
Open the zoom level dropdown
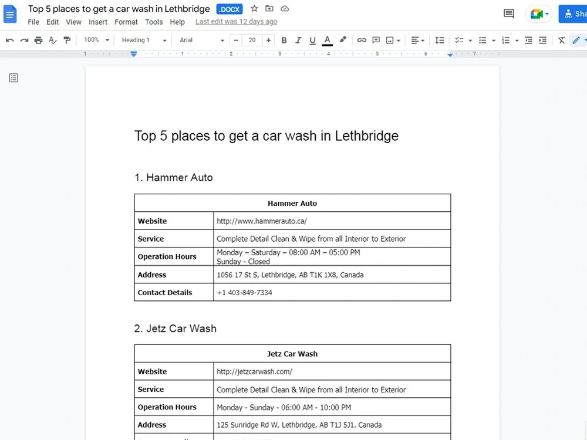coord(96,40)
